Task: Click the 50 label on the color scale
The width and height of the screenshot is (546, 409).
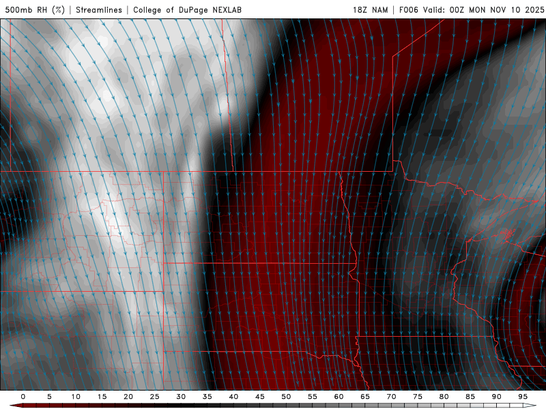Action: 286,397
